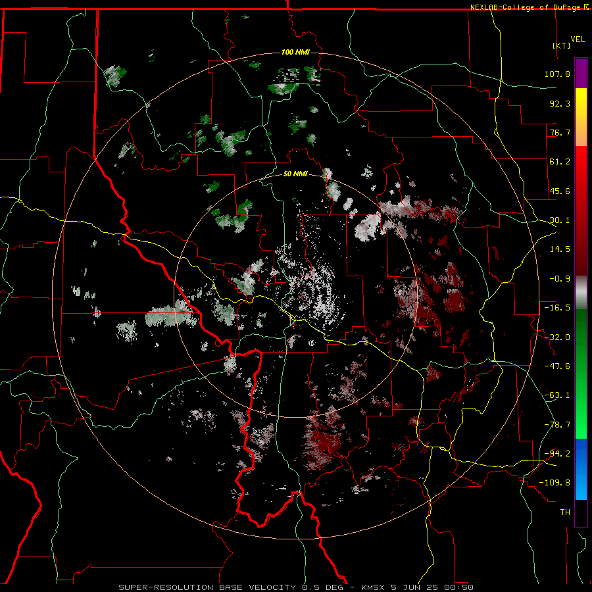Click the -16.5 velocity scale value
This screenshot has height=592, width=592.
tap(557, 308)
